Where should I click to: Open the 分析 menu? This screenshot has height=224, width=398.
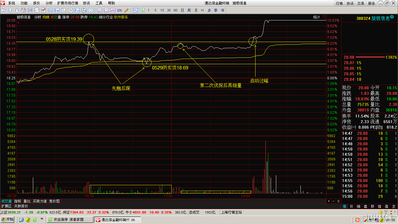49,3
